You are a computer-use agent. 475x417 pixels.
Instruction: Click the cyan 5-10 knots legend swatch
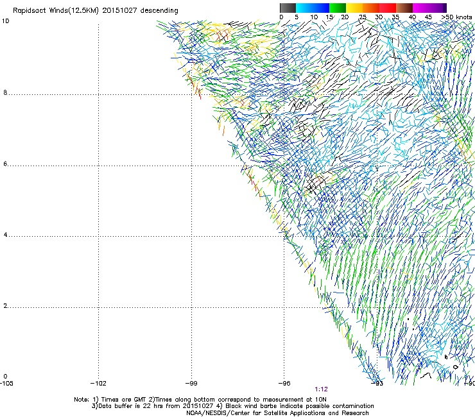coord(304,8)
